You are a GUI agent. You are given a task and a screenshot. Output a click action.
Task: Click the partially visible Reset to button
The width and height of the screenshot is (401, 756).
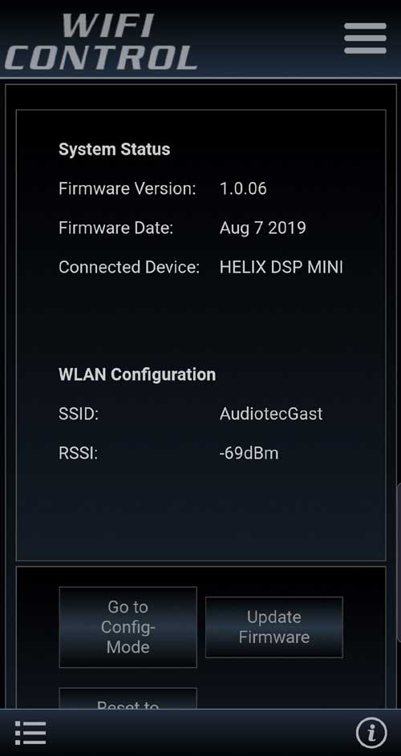coord(128,698)
